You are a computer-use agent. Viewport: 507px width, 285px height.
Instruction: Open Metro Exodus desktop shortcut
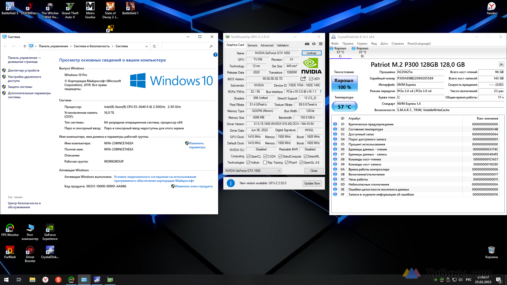tap(90, 11)
